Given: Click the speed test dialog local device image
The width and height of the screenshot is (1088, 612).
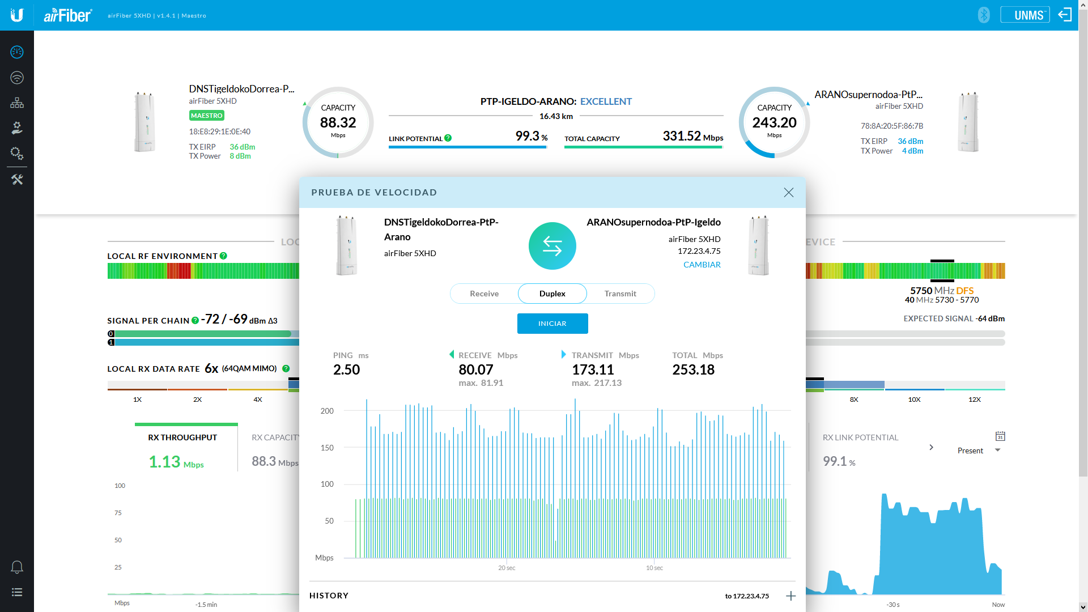Looking at the screenshot, I should point(347,245).
